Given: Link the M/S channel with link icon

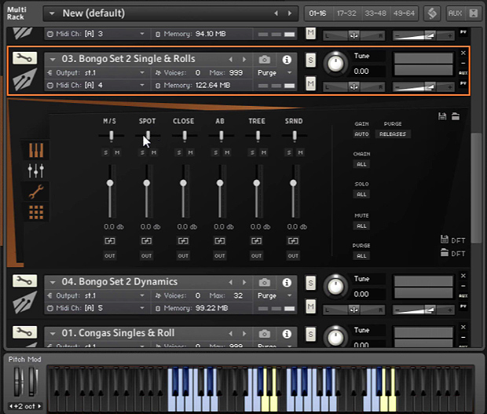Looking at the screenshot, I should [x=110, y=240].
